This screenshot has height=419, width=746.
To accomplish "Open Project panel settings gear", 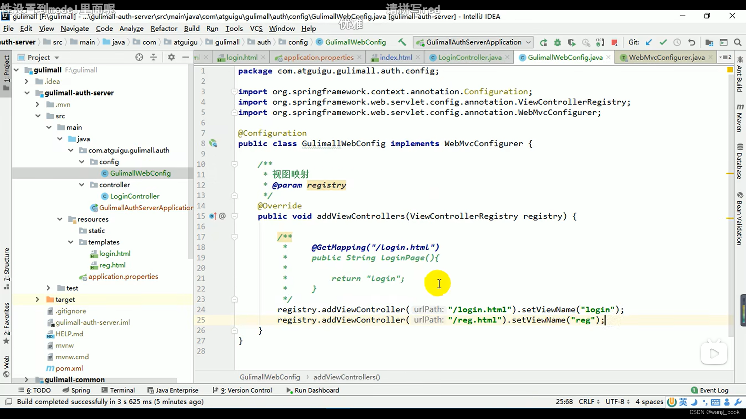I will pyautogui.click(x=171, y=57).
